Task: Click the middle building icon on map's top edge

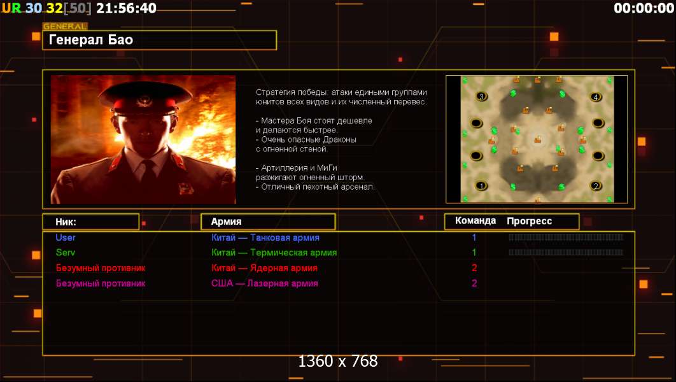Action: (x=538, y=80)
